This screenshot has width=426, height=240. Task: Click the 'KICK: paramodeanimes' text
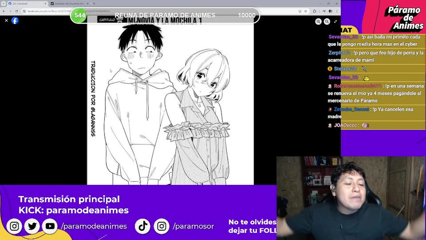point(74,210)
